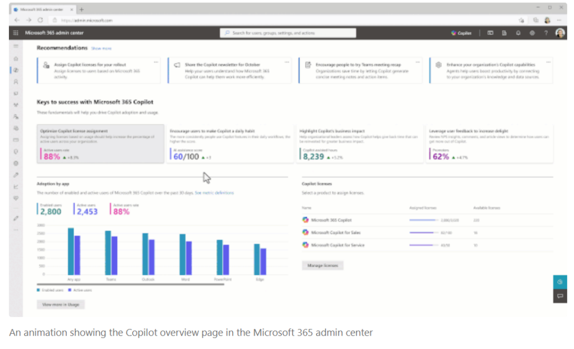Open Settings gear in admin header
Screen dimensions: 574x349
tap(532, 33)
